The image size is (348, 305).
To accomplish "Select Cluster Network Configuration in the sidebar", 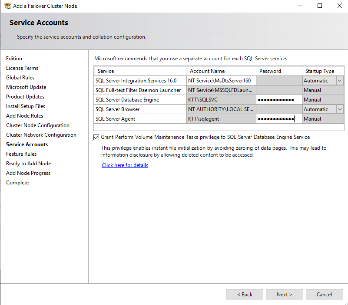I will 41,135.
